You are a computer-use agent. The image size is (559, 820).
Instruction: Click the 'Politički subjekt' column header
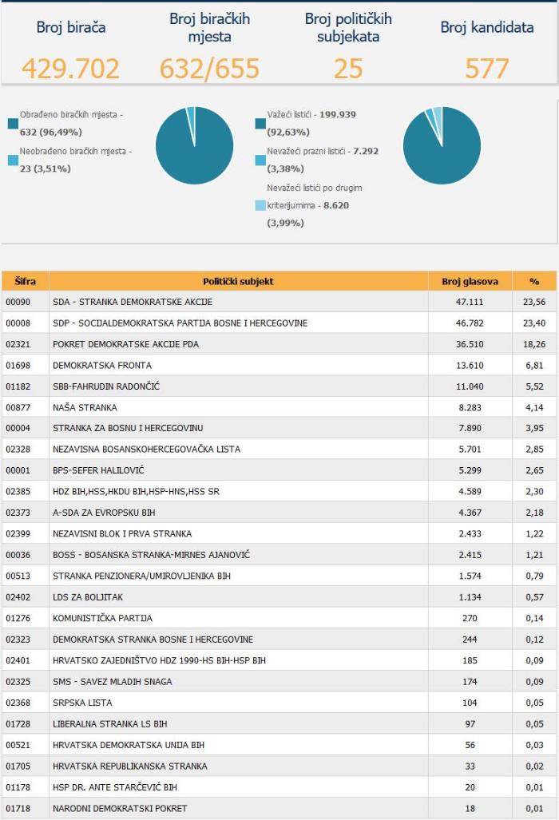pyautogui.click(x=239, y=281)
